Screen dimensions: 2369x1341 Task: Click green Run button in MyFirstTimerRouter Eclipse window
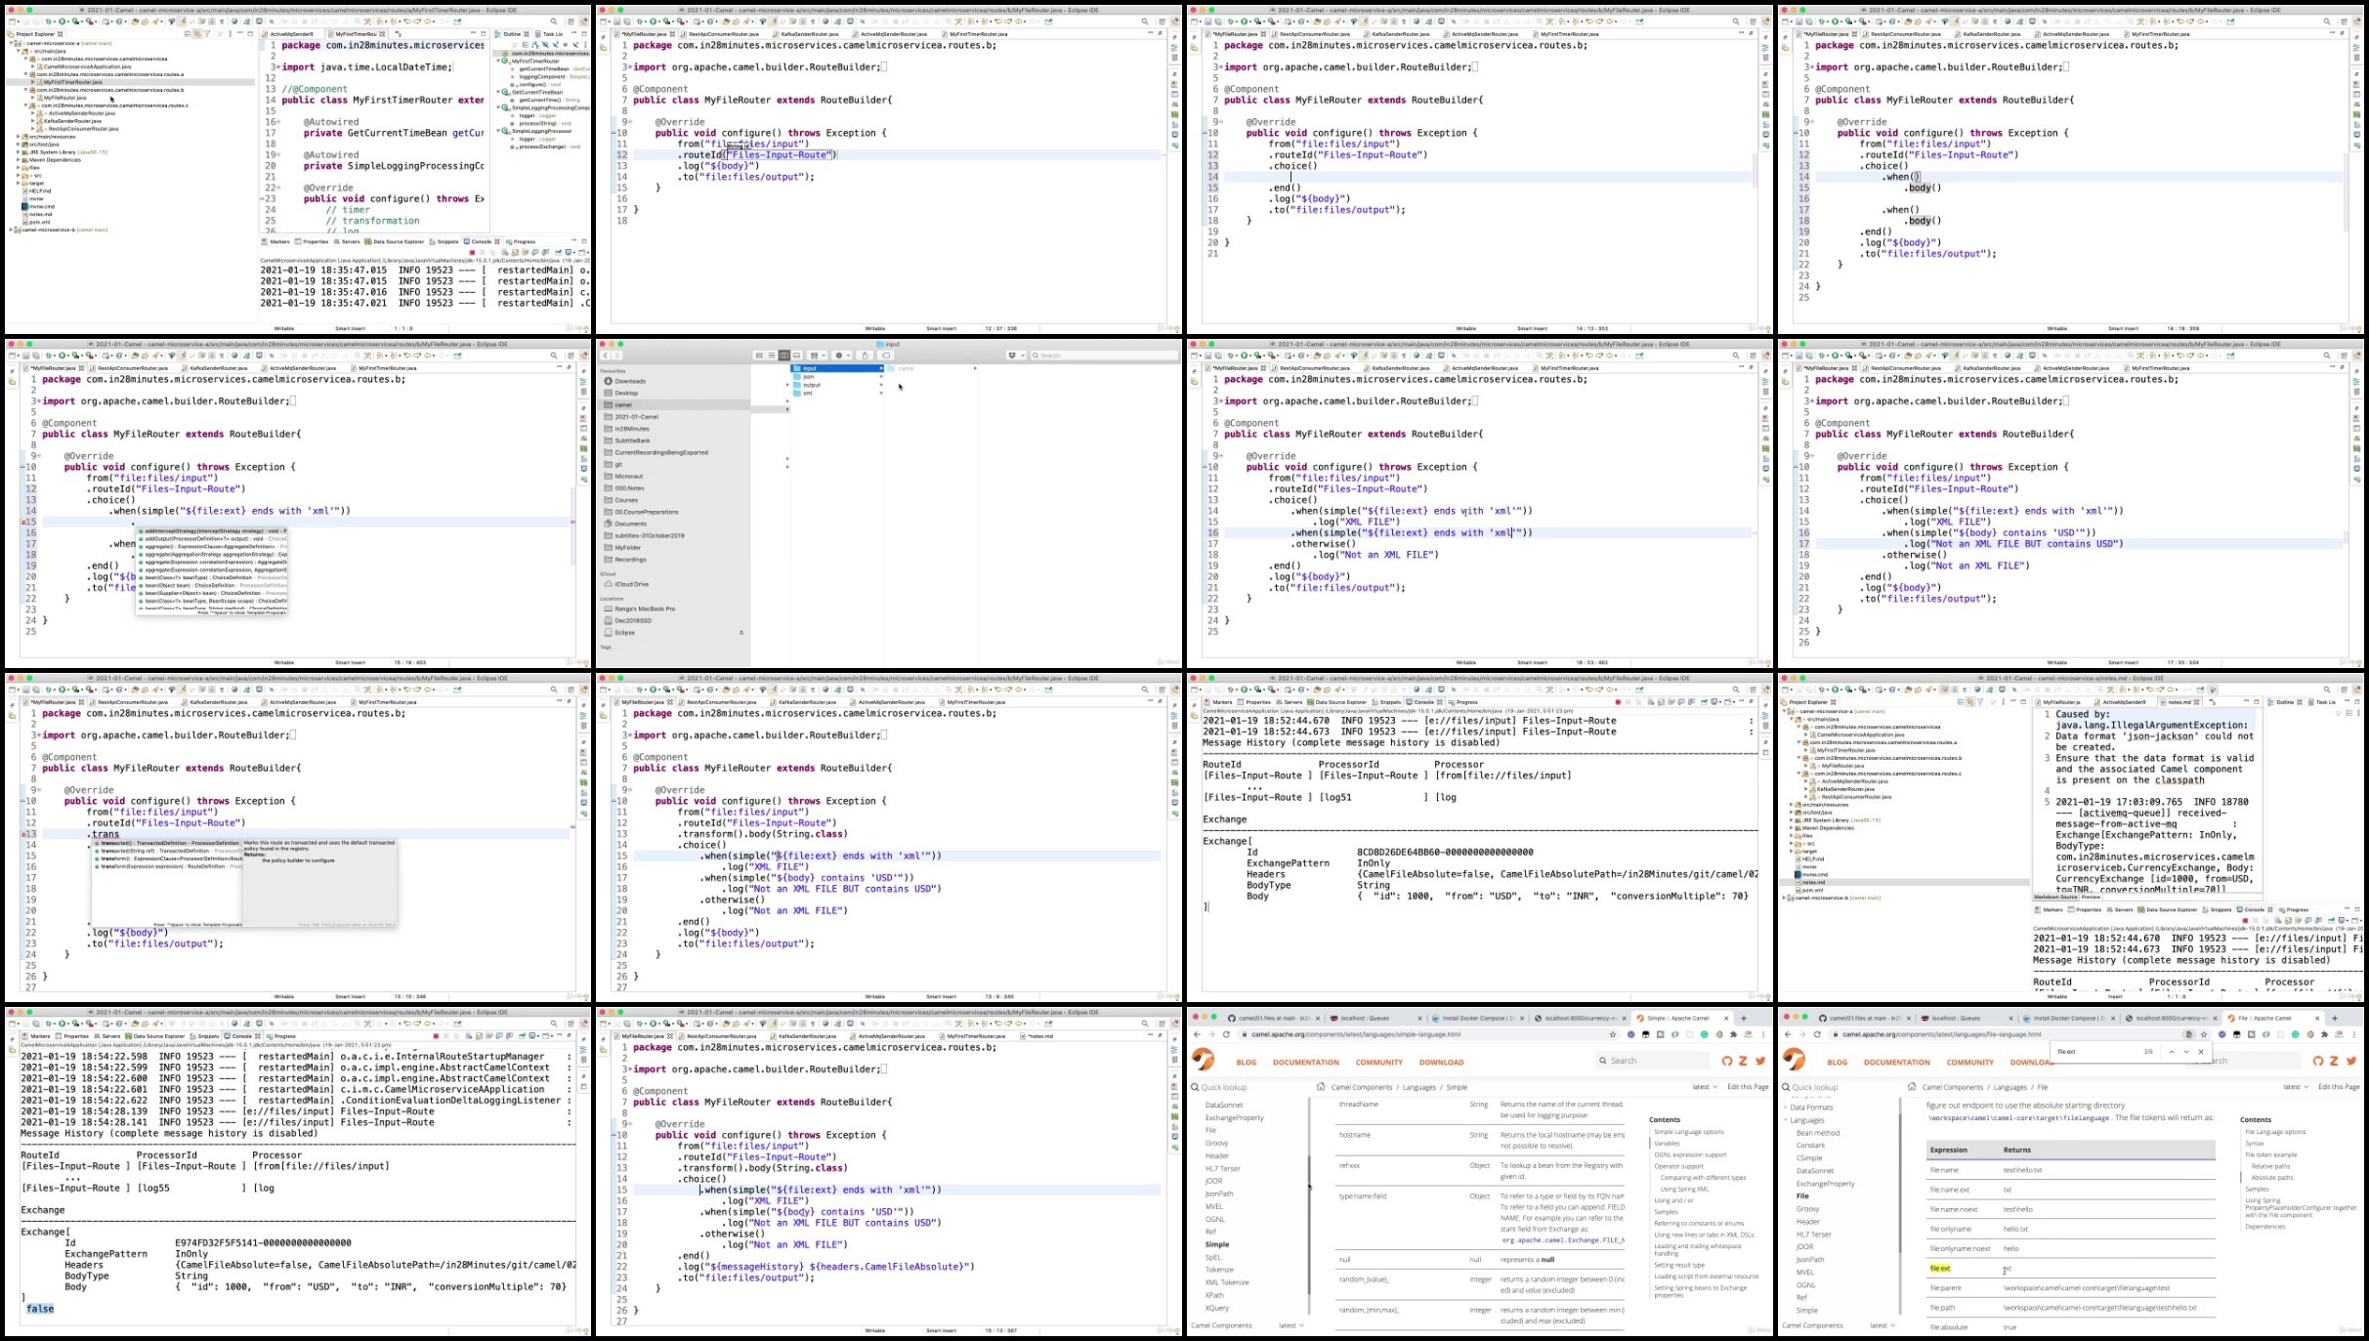pyautogui.click(x=62, y=21)
